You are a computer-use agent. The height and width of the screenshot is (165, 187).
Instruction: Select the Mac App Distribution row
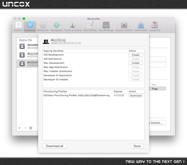tap(94, 67)
